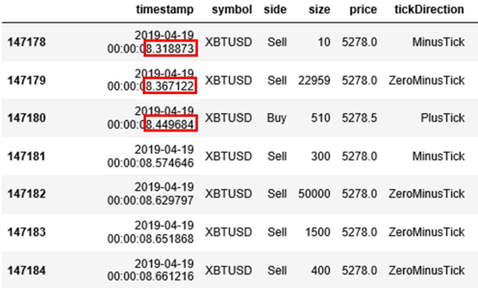Click row index 147184
The height and width of the screenshot is (288, 478).
click(x=27, y=270)
